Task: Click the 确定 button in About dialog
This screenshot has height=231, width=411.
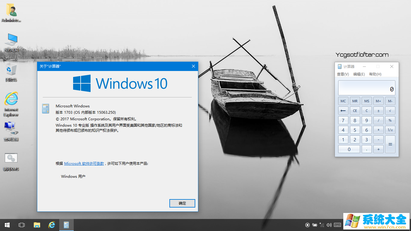Action: [x=182, y=203]
